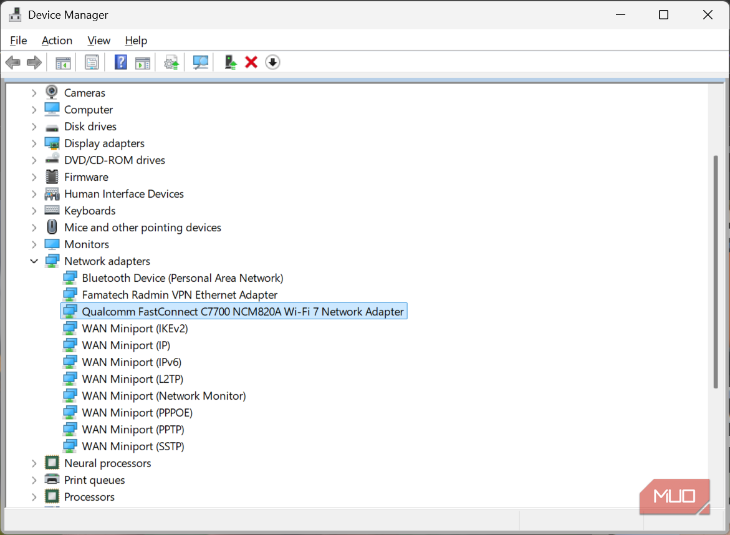Click the Bluetooth Device adapter icon
Image resolution: width=730 pixels, height=535 pixels.
70,278
